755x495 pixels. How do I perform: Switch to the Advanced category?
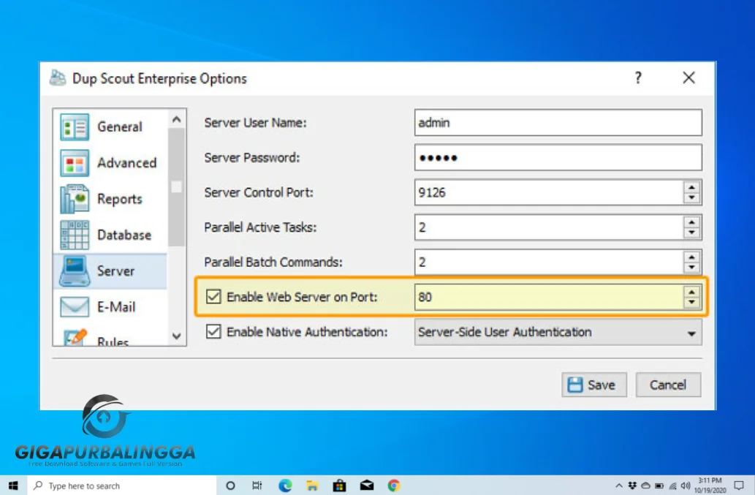tap(111, 163)
